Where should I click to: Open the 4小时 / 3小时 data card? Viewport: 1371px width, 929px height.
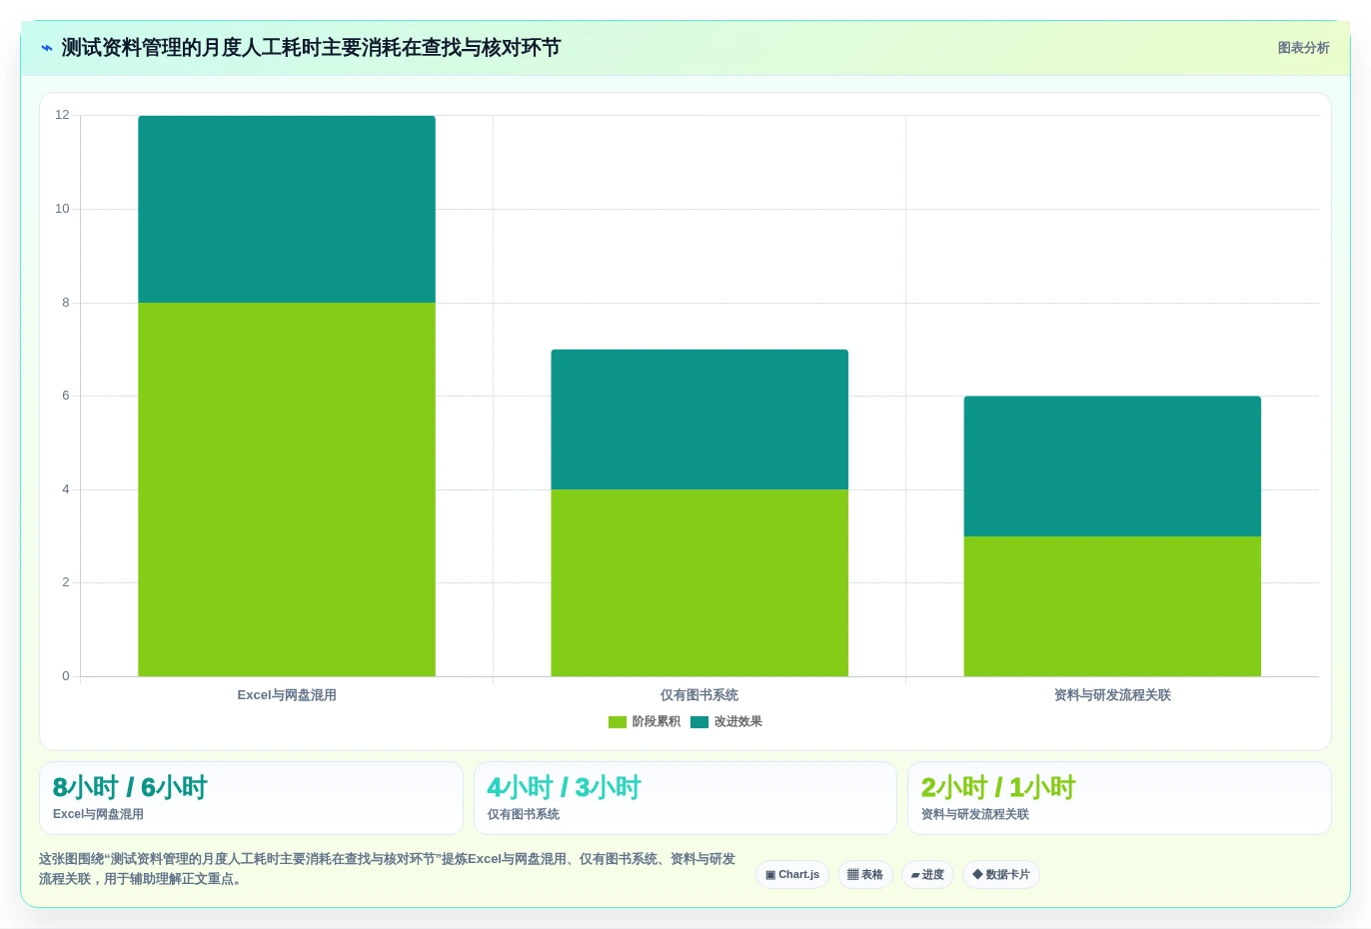pyautogui.click(x=685, y=798)
